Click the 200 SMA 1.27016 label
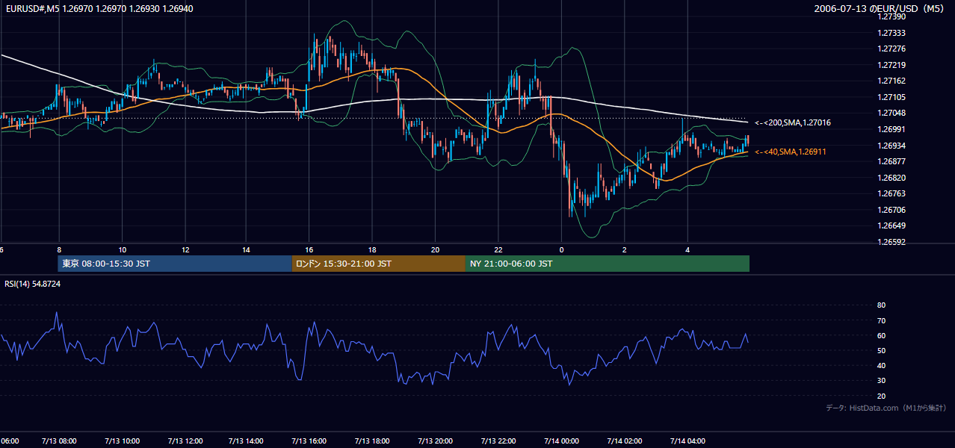 click(793, 122)
